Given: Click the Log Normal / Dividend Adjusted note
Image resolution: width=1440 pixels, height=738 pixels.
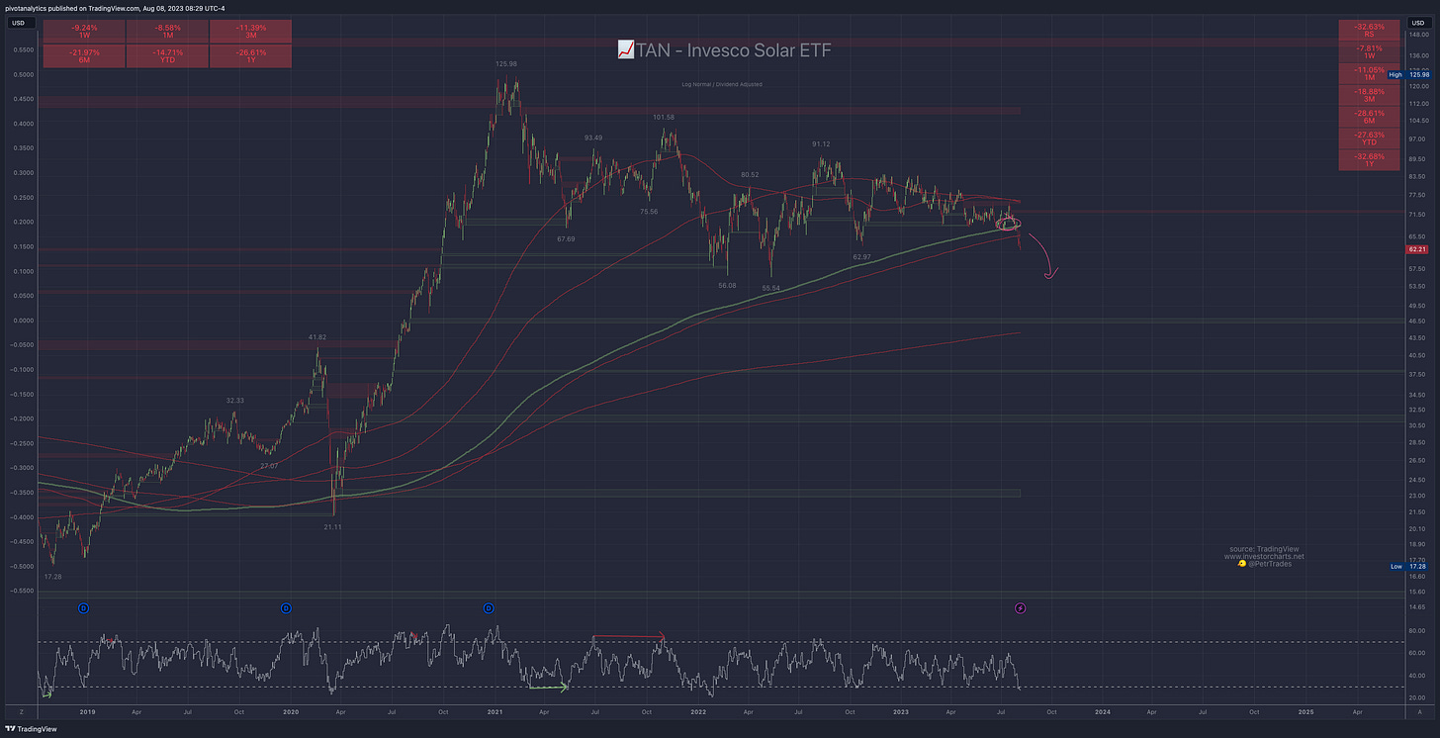Looking at the screenshot, I should 722,84.
